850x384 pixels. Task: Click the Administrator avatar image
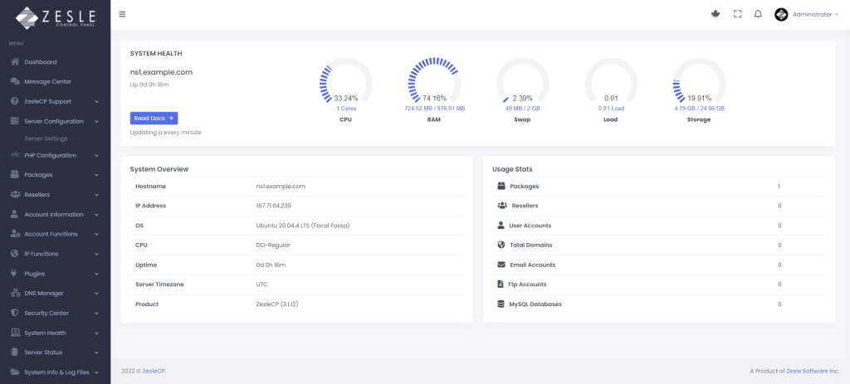[x=781, y=14]
